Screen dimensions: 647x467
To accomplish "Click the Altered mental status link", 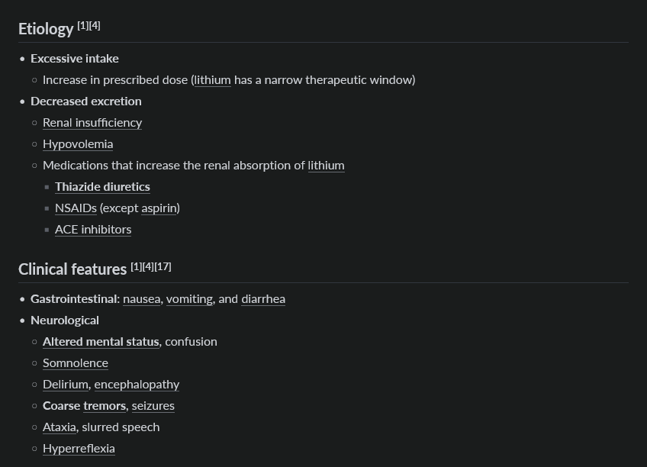I will (x=101, y=342).
